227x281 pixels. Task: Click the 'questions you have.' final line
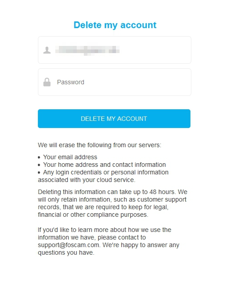pos(66,253)
